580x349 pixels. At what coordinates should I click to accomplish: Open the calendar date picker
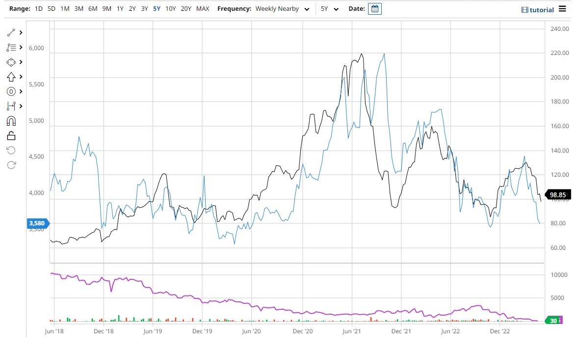tap(375, 9)
